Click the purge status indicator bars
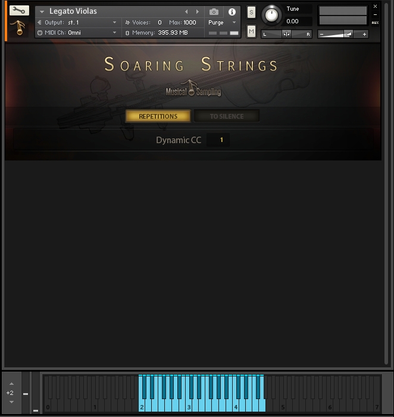394x417 pixels. click(223, 33)
